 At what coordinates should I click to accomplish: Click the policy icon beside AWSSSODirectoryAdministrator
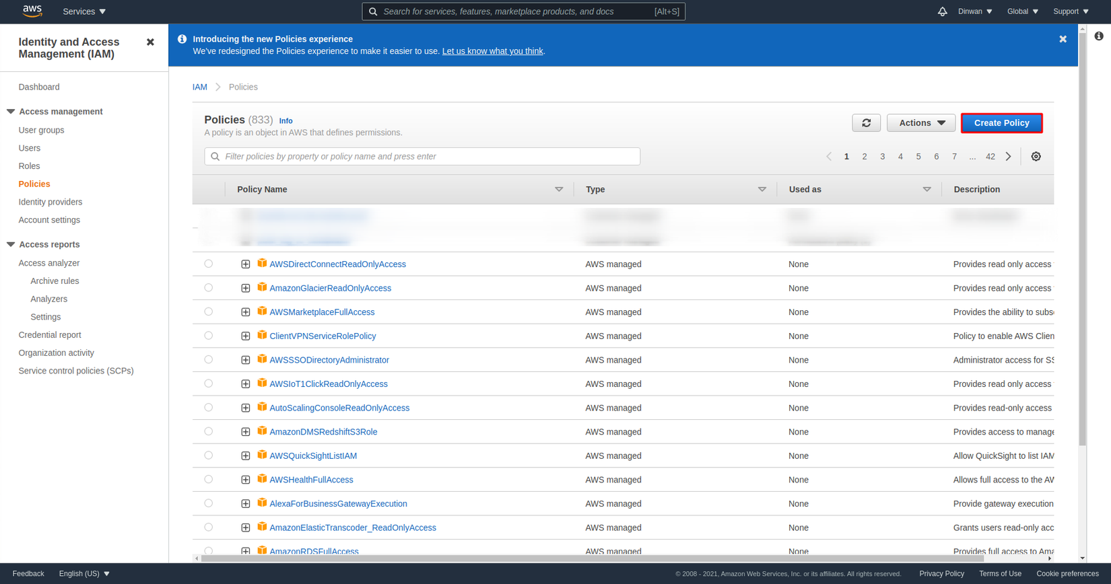(x=262, y=359)
